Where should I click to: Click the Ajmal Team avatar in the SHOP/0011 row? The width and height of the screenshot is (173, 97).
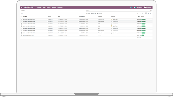(x=111, y=19)
